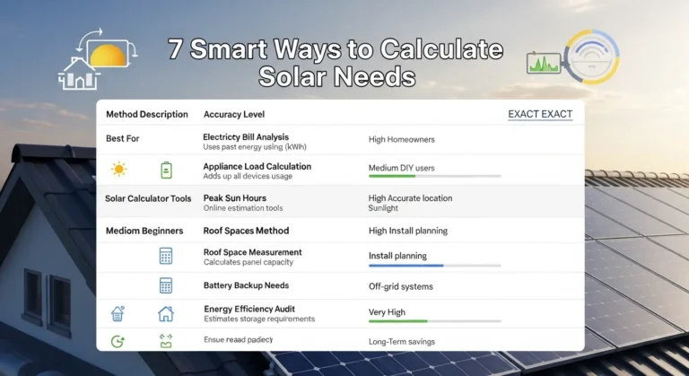The height and width of the screenshot is (376, 689).
Task: Select Battery Backup Needs heading
Action: coord(246,285)
